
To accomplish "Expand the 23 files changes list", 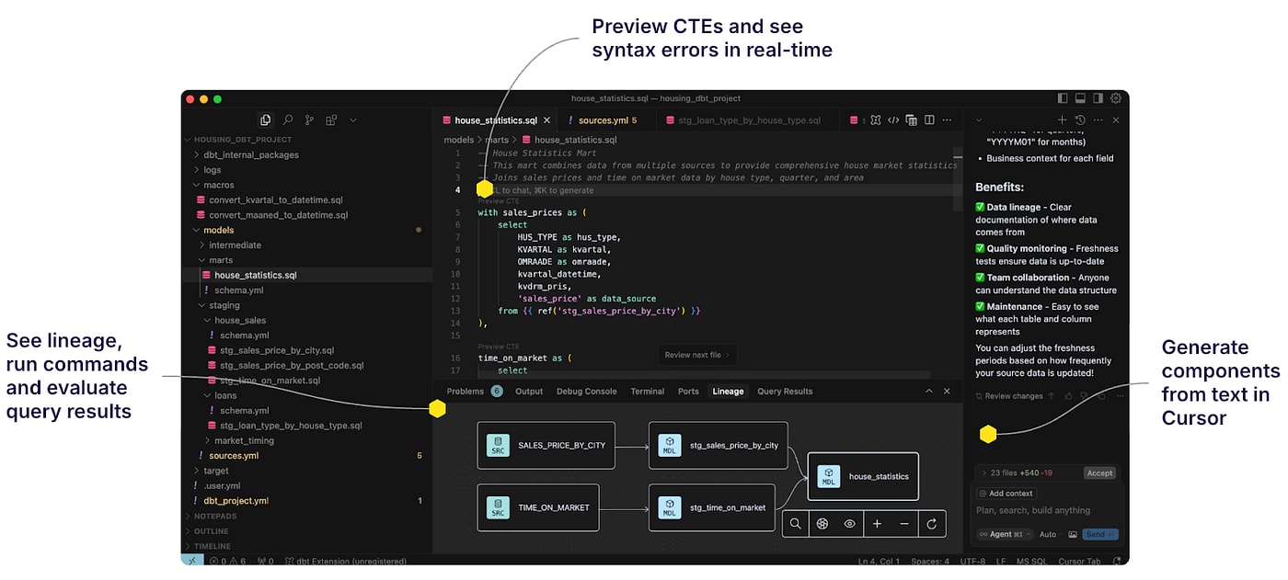I will coord(1016,472).
